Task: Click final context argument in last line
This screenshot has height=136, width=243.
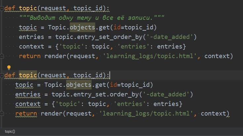Action: pos(213,114)
